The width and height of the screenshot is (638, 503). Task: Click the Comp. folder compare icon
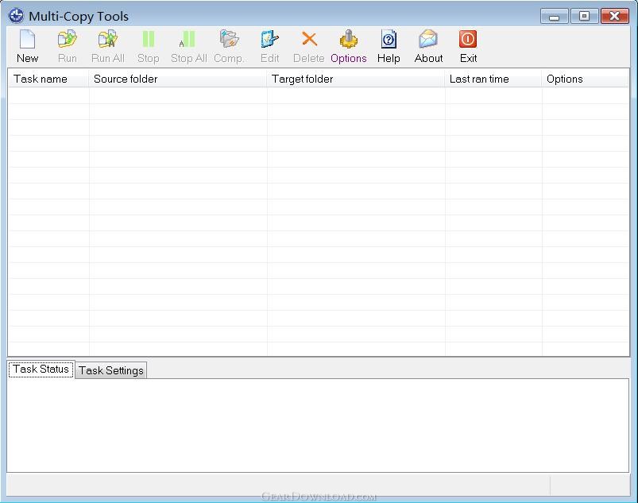229,39
